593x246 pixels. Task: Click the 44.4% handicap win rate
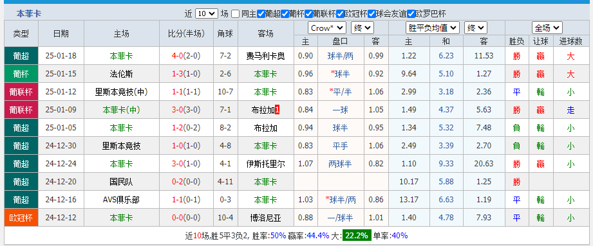pyautogui.click(x=317, y=236)
